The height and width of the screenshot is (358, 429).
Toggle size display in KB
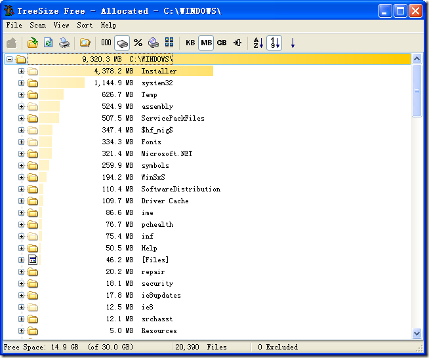click(190, 43)
